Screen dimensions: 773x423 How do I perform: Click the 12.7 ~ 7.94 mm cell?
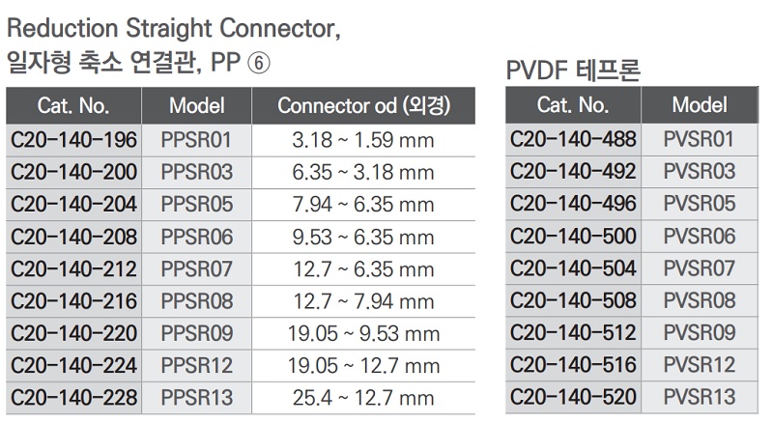pos(363,301)
